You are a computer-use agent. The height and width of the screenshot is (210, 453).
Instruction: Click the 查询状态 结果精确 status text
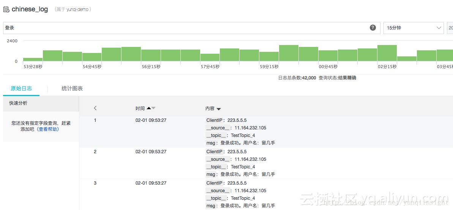coord(337,78)
